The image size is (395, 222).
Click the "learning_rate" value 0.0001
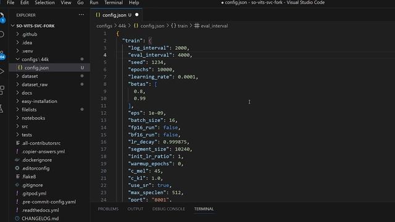pos(186,76)
